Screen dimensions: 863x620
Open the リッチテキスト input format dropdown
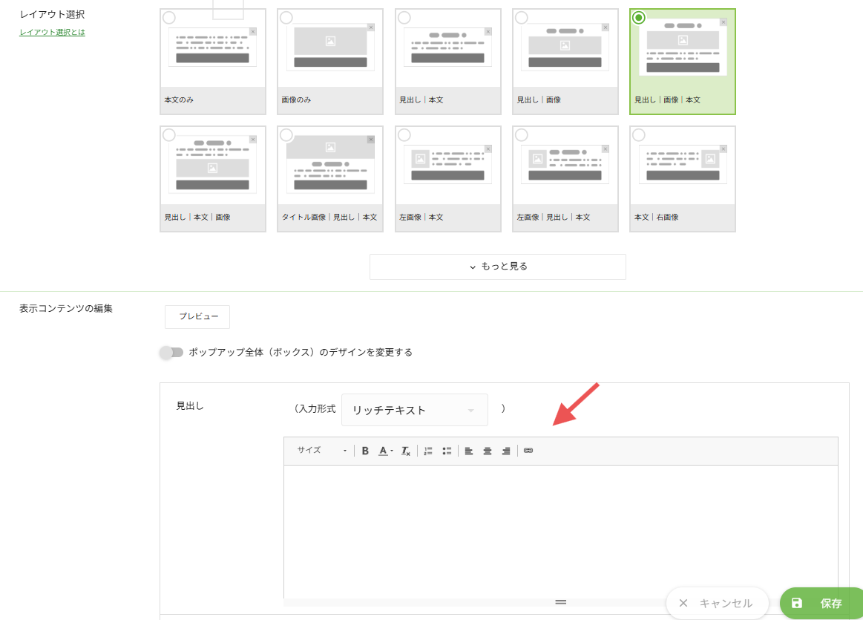(x=415, y=410)
